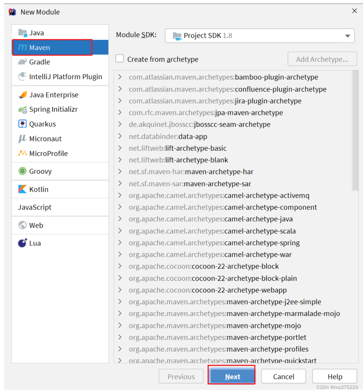Select IntelliJ Platform Plugin module type
Image resolution: width=363 pixels, height=392 pixels.
click(x=60, y=77)
